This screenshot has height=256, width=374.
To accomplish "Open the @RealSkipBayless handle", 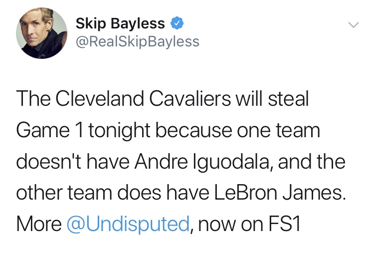I will point(138,41).
